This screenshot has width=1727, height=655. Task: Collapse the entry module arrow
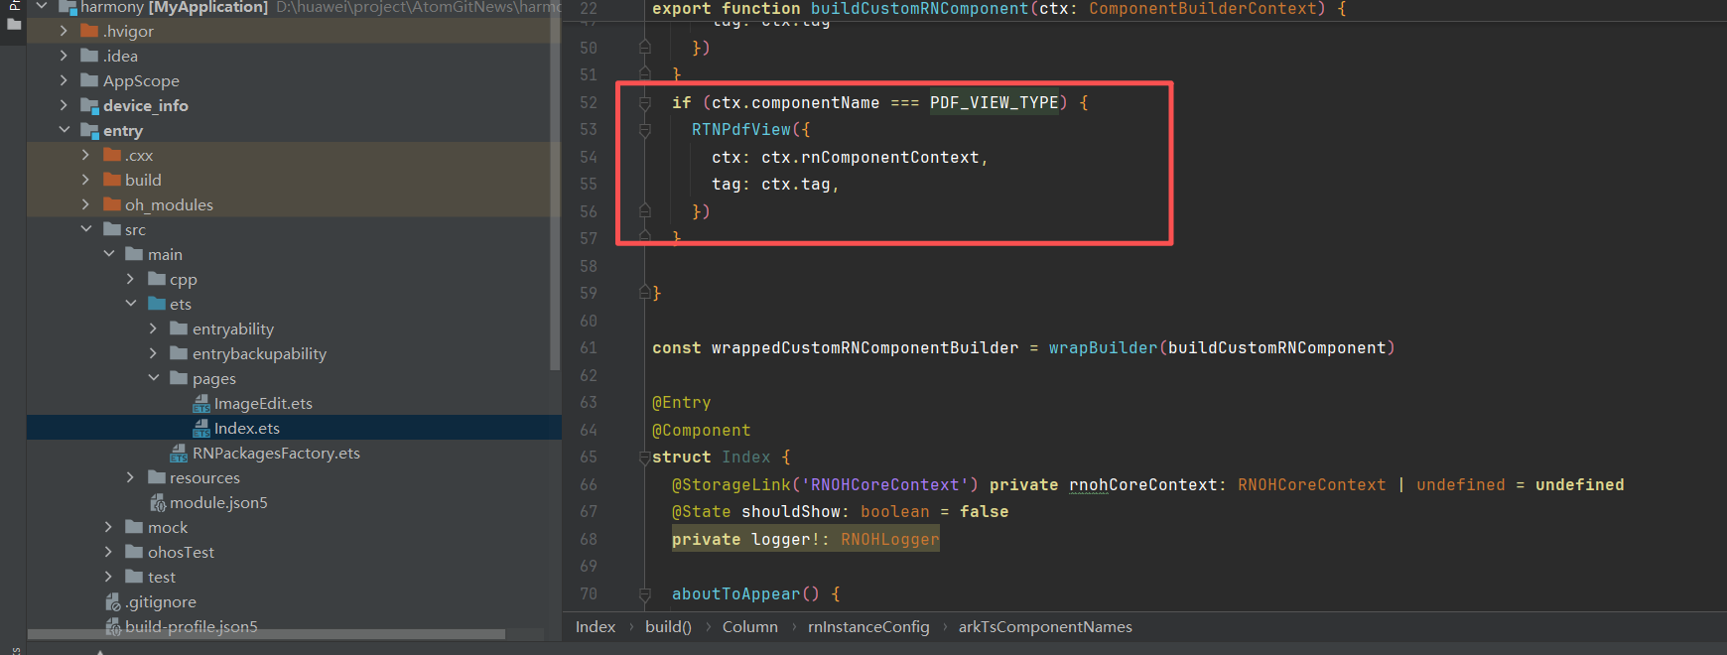tap(65, 130)
